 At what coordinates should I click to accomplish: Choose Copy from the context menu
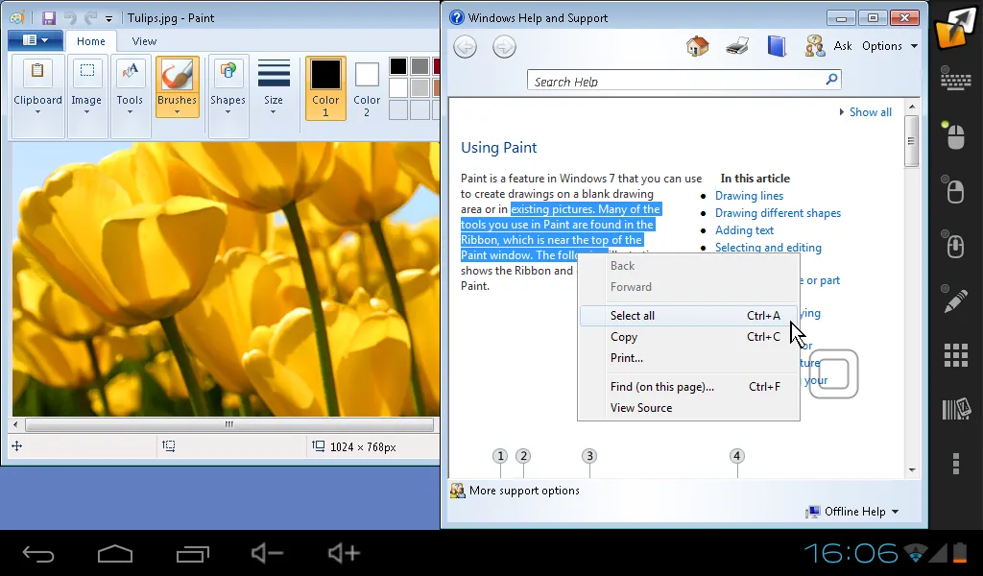pos(688,337)
